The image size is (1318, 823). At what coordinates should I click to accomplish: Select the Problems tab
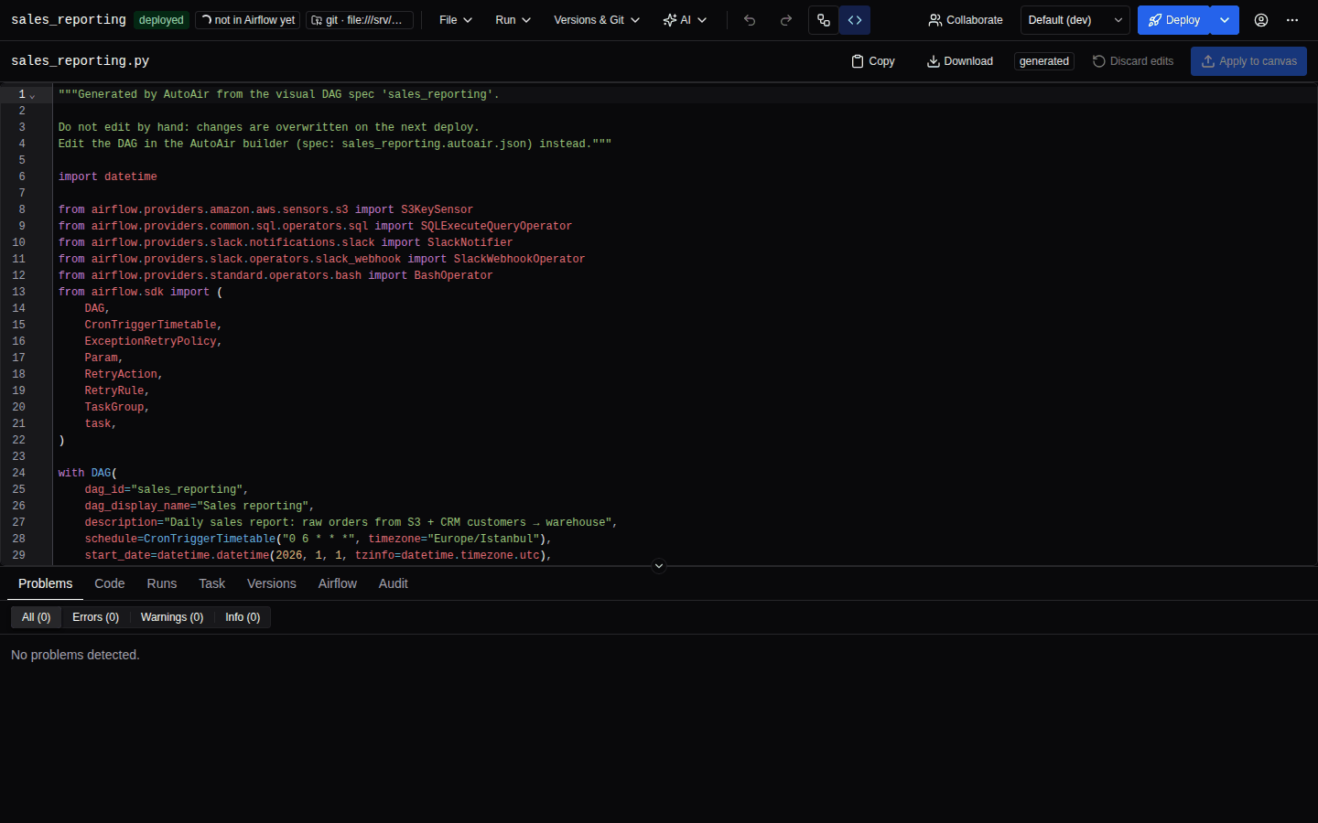tap(45, 583)
